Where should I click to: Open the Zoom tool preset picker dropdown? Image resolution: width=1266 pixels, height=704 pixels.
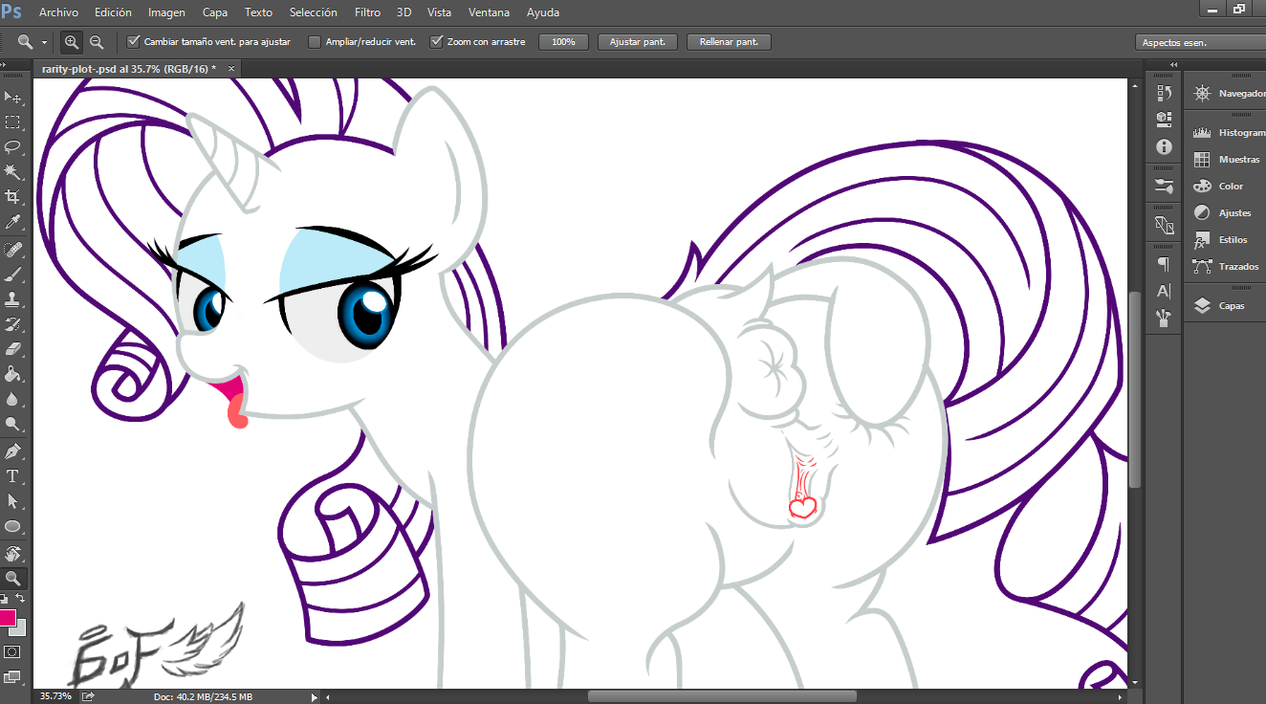(x=44, y=42)
